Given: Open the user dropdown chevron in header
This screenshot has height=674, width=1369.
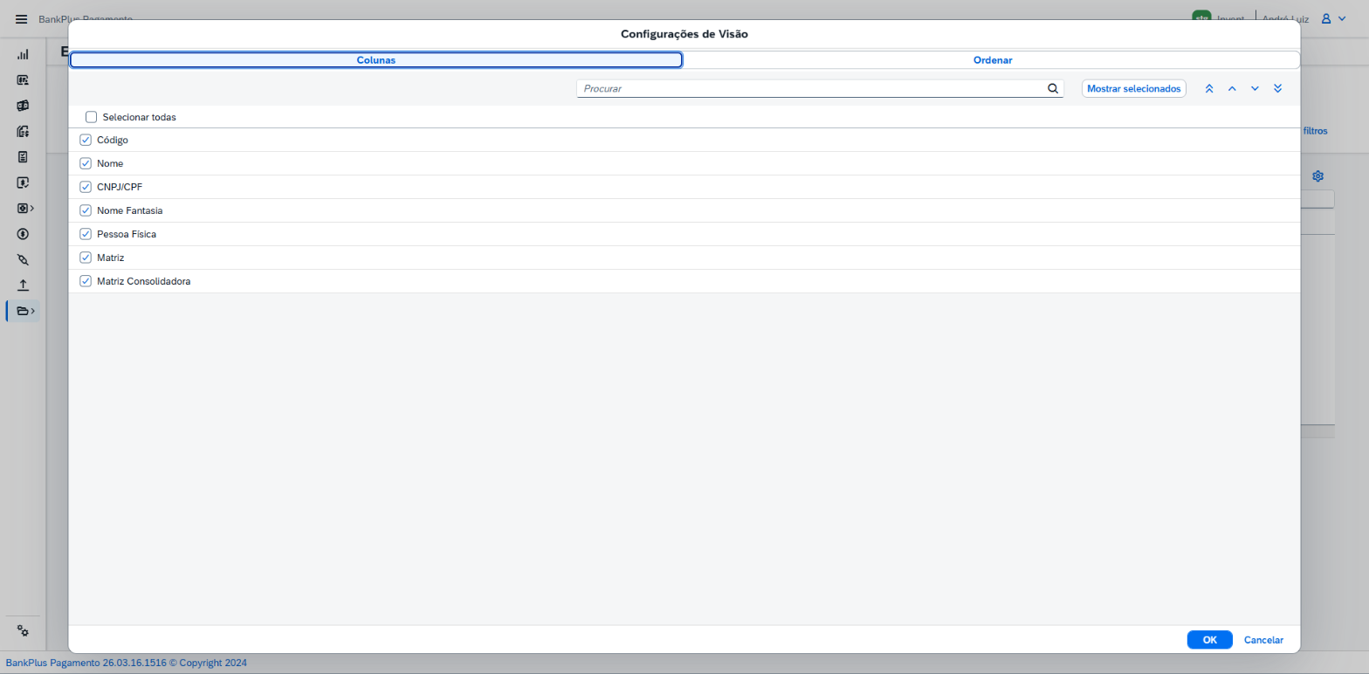Looking at the screenshot, I should tap(1342, 18).
